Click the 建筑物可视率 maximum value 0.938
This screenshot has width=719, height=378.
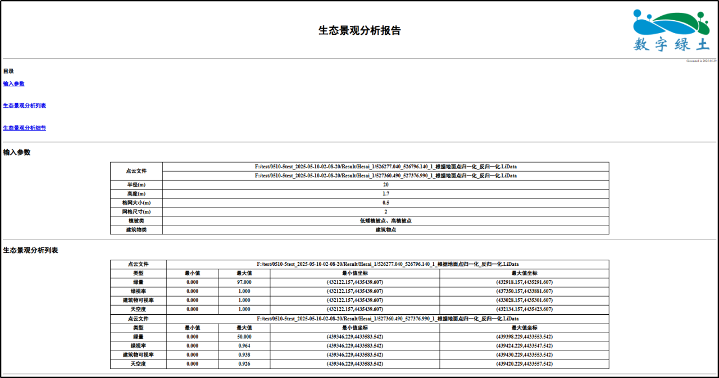click(244, 354)
